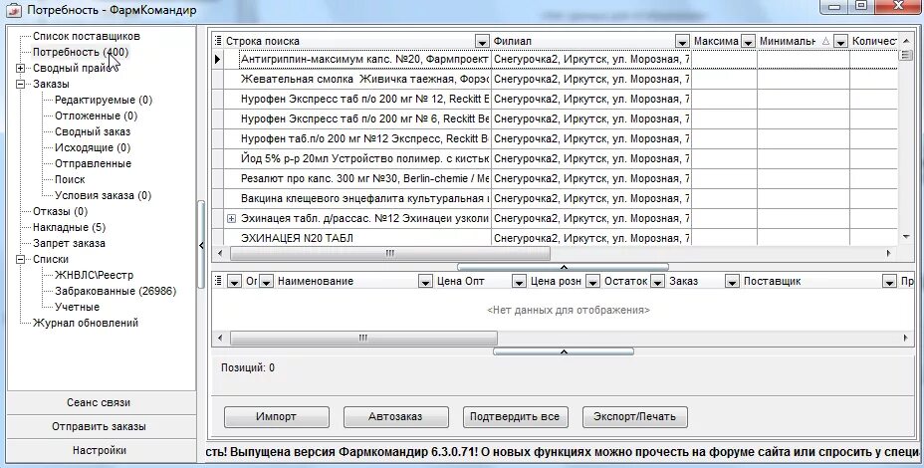924x468 pixels.
Task: Open Отложенные (0) orders
Action: click(96, 117)
